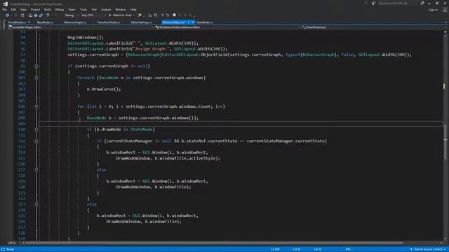Collapse the currentStateManager if block line 112
Screen dimensions: 449x252
(x=36, y=141)
